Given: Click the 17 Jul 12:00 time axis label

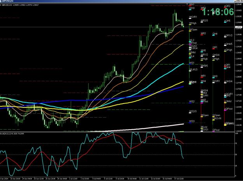Looking at the screenshot, I should pos(179,179).
